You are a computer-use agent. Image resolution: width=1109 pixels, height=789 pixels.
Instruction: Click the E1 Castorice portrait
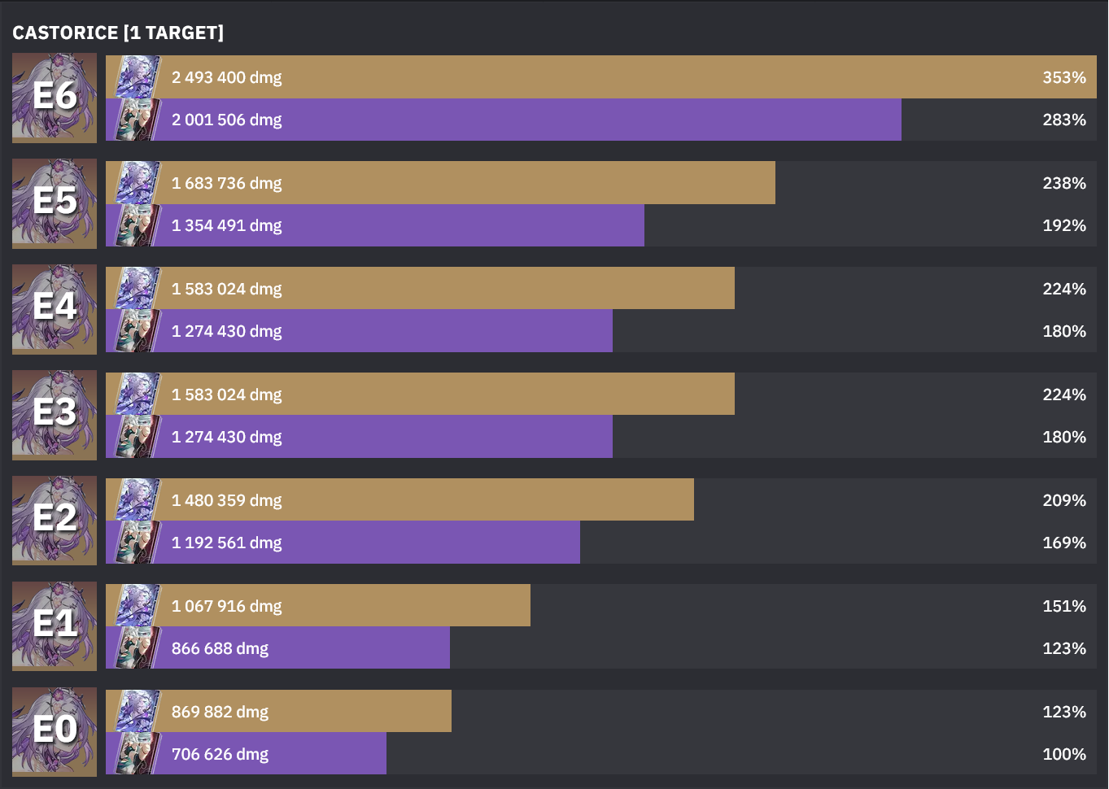[55, 626]
